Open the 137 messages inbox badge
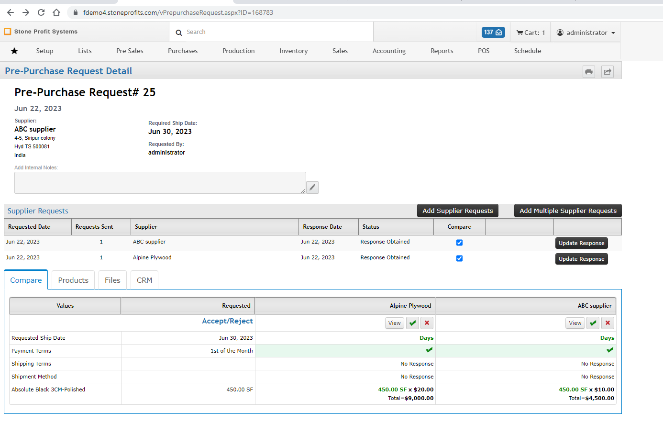Image resolution: width=663 pixels, height=445 pixels. 493,32
